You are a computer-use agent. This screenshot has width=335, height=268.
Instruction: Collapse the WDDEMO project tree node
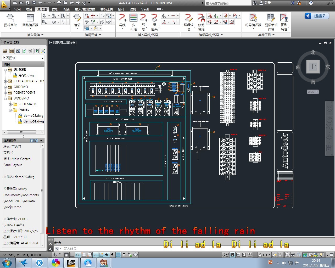pos(5,98)
